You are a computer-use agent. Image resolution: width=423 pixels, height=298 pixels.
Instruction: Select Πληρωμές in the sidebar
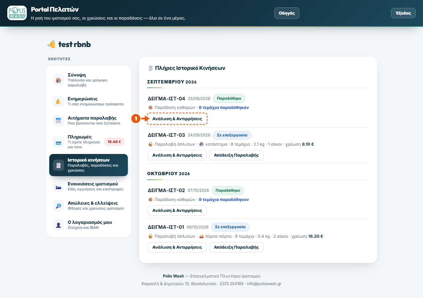pyautogui.click(x=89, y=142)
